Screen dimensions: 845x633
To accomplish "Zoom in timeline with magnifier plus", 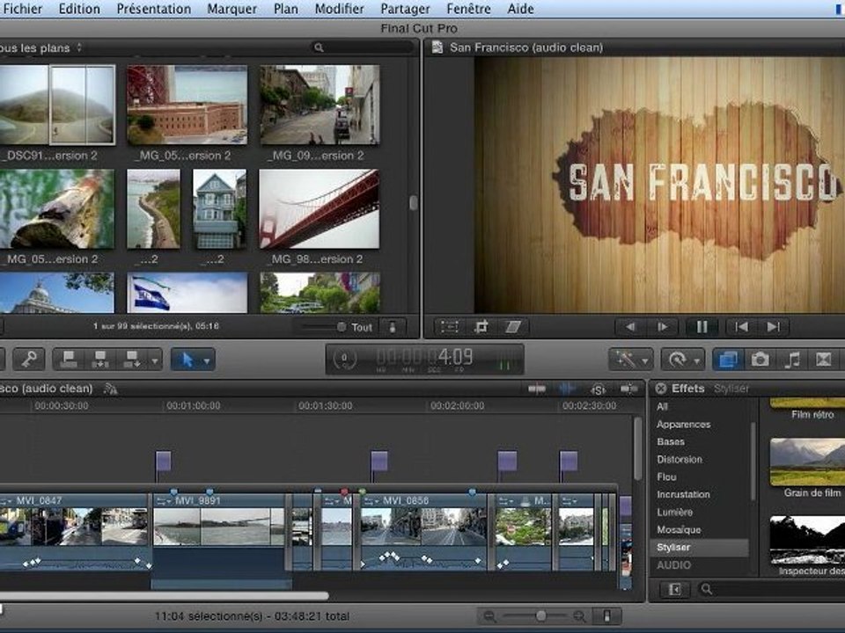I will pyautogui.click(x=580, y=615).
